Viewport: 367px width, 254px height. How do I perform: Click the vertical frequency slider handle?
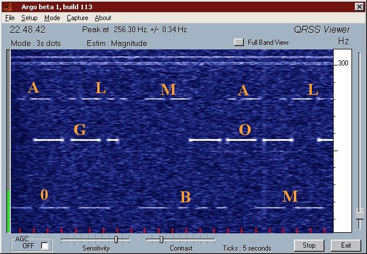click(x=360, y=214)
